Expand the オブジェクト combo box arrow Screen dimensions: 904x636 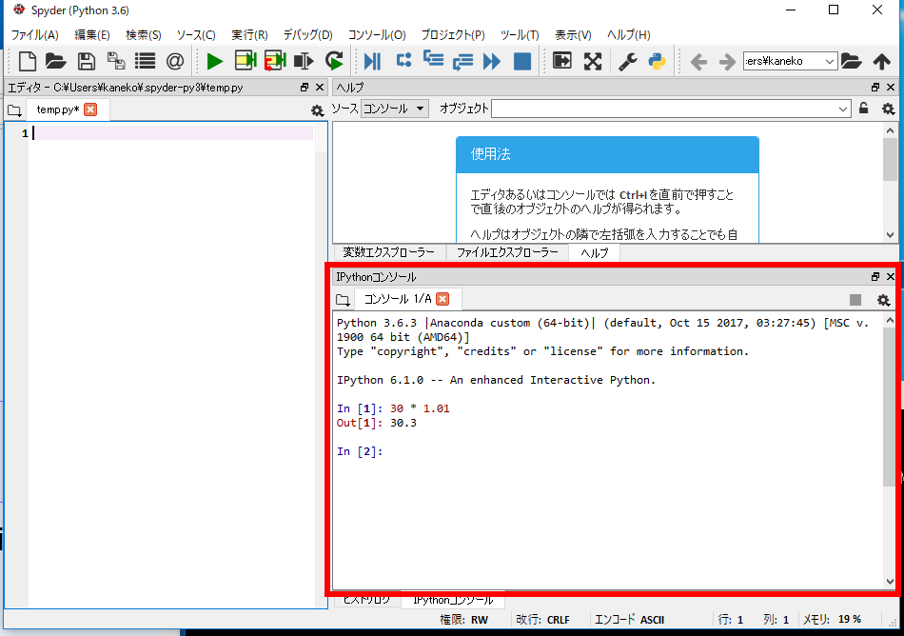point(843,109)
